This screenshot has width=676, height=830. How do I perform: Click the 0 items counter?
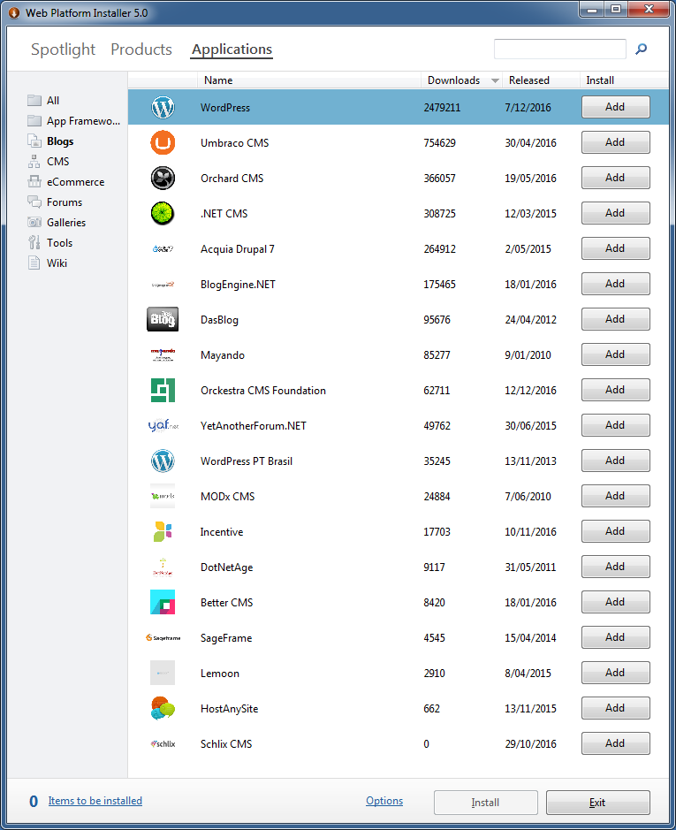[34, 802]
